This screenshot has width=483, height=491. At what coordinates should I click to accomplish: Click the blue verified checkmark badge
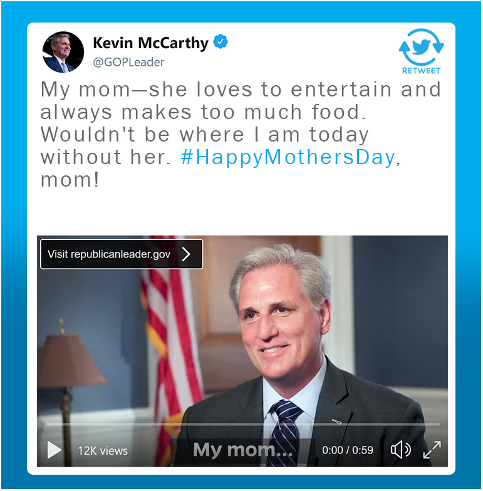[x=221, y=41]
